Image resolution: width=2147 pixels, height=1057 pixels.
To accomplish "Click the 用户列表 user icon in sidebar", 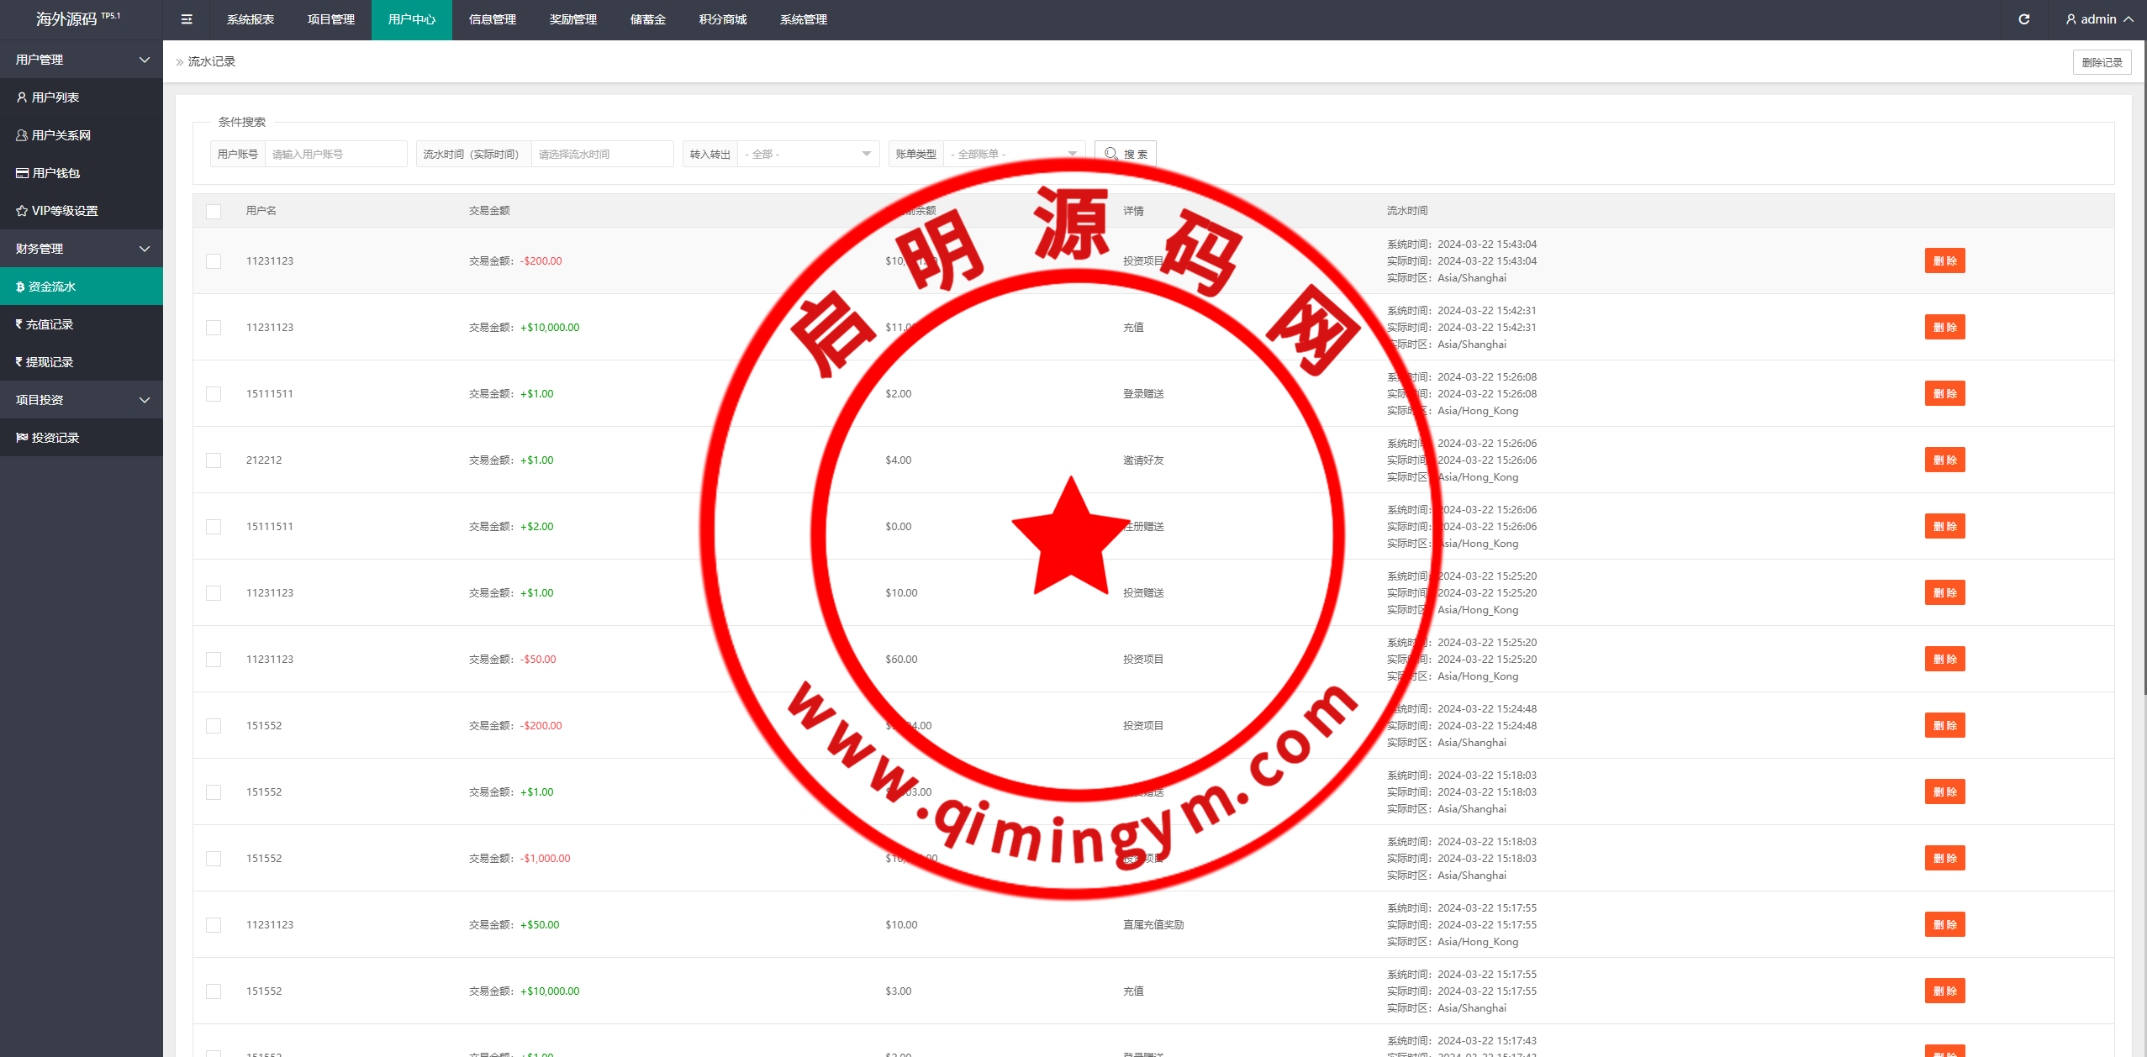I will pos(22,97).
